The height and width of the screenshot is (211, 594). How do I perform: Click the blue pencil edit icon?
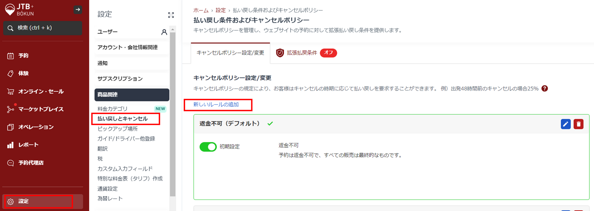pyautogui.click(x=566, y=124)
